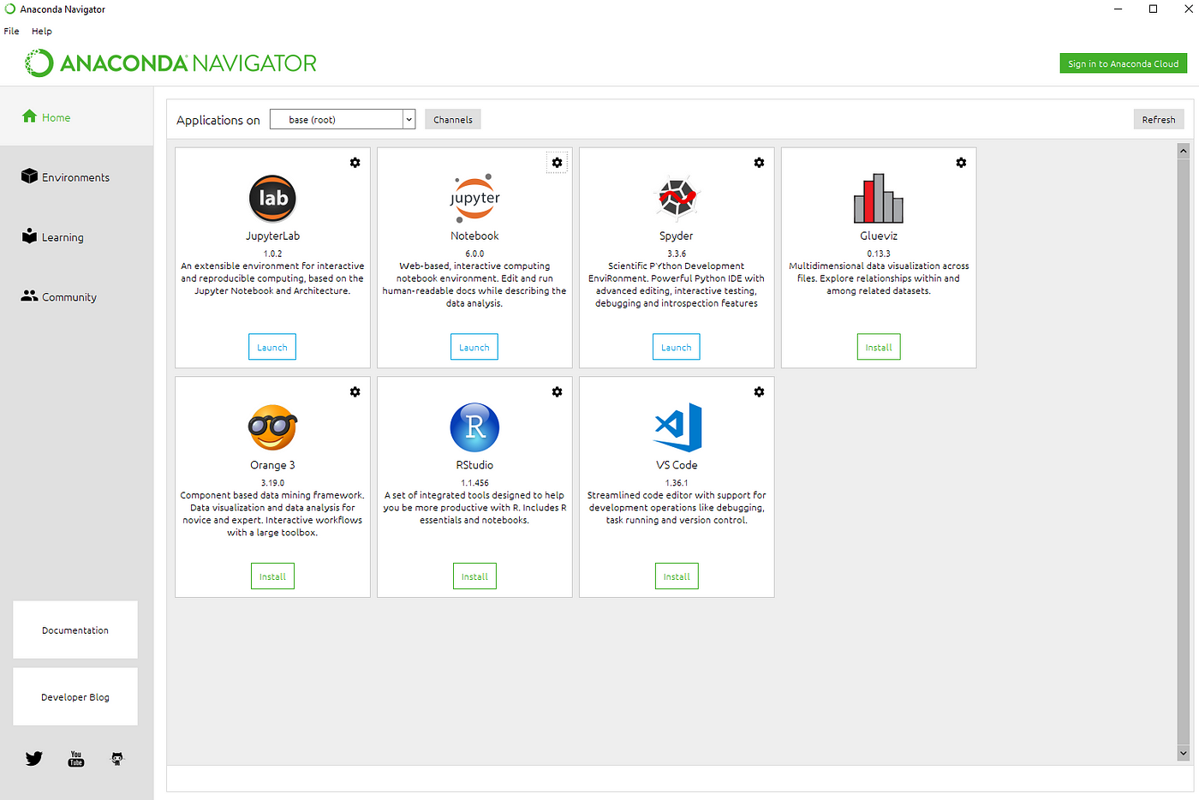Open VS Code gear options icon
This screenshot has height=800, width=1199.
pos(759,391)
